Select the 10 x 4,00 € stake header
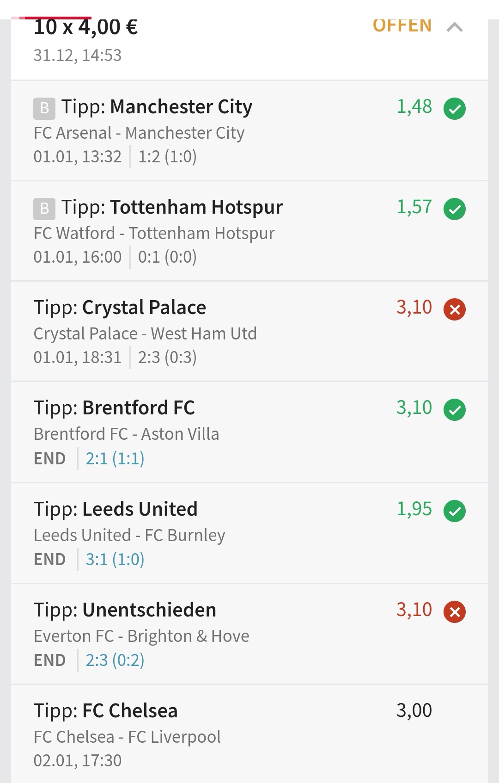This screenshot has width=499, height=783. [x=86, y=28]
